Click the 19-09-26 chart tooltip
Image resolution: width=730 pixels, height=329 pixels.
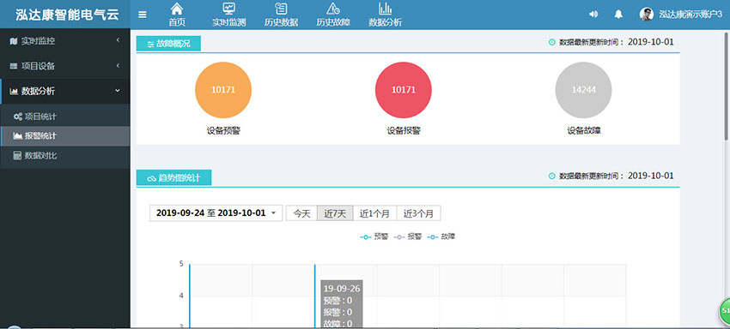click(342, 304)
